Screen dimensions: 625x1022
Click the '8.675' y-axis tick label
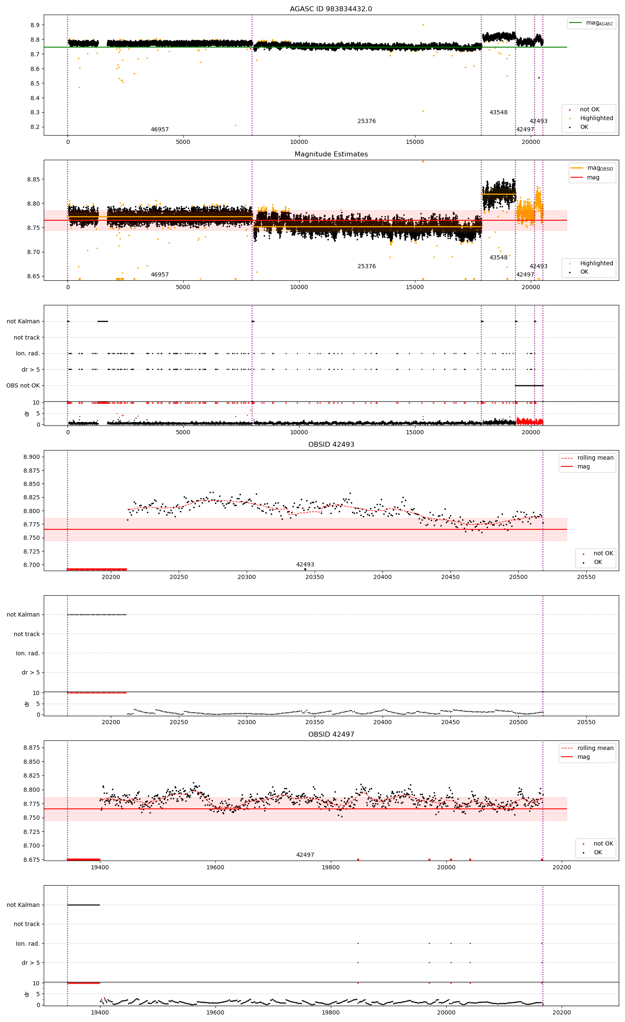coord(32,860)
